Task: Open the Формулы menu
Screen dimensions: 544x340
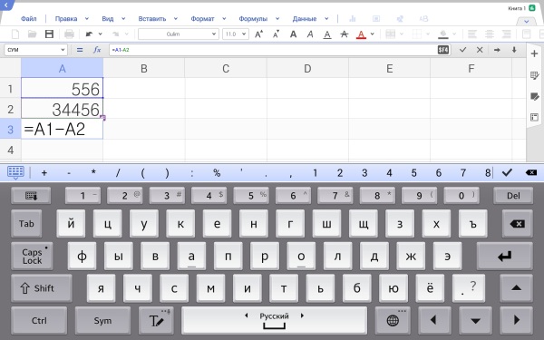Action: point(253,19)
